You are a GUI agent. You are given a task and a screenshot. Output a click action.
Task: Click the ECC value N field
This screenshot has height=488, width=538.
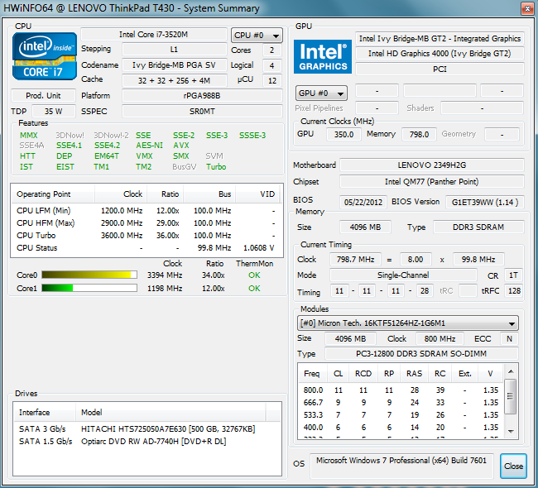click(x=509, y=339)
